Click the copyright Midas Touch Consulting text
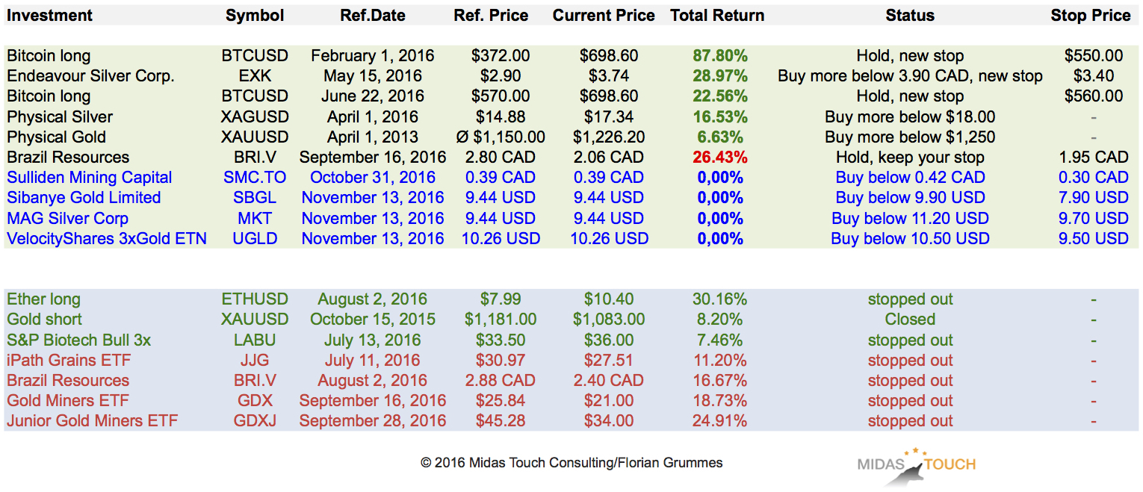This screenshot has width=1143, height=492. click(x=571, y=463)
